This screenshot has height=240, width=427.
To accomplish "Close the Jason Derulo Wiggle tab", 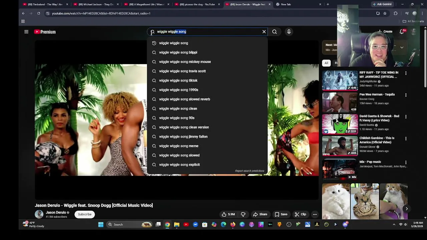I will [270, 4].
